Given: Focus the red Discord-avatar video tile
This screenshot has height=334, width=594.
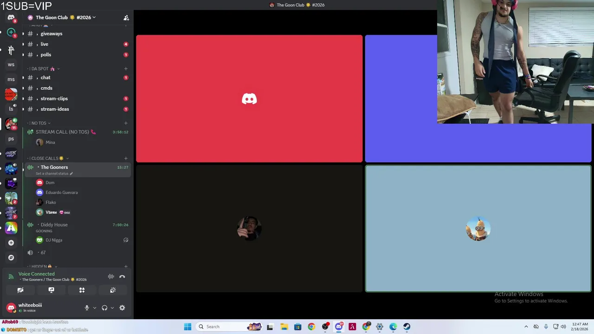Looking at the screenshot, I should (249, 99).
